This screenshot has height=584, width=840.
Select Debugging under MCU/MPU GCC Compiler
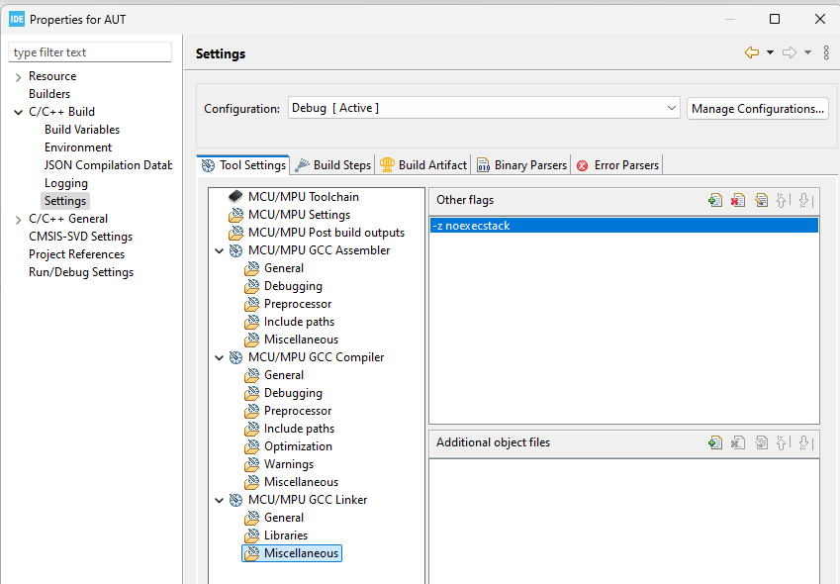(x=293, y=393)
